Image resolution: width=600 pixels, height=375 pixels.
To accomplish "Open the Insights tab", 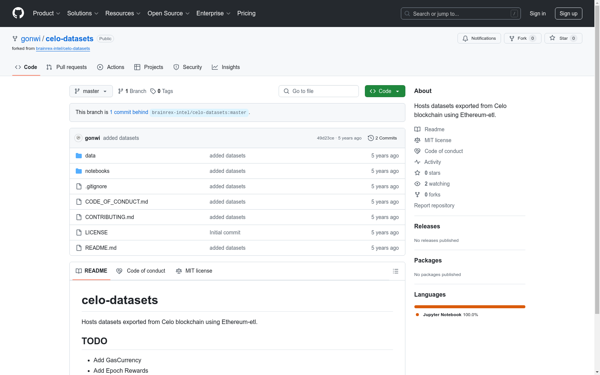I will pyautogui.click(x=226, y=67).
